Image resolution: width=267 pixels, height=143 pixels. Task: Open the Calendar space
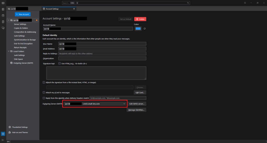(x=3, y=16)
